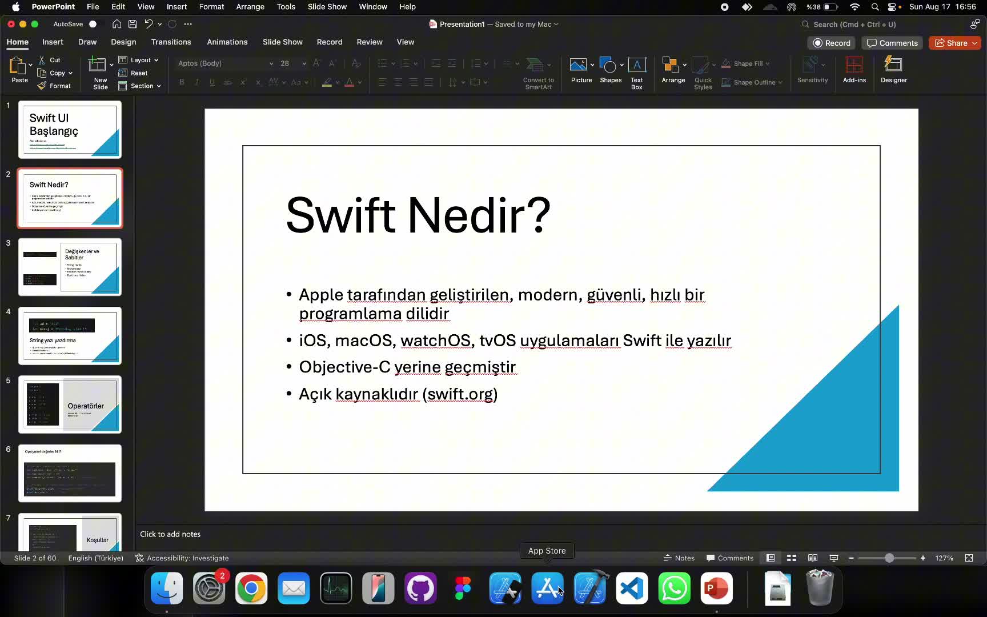Open GitHub Desktop from the Dock
The width and height of the screenshot is (987, 617).
click(x=421, y=588)
